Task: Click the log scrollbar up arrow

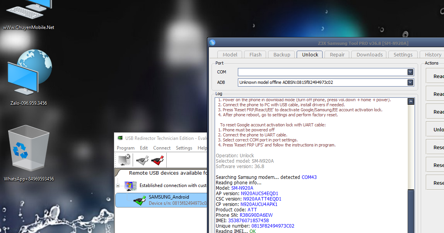Action: coord(411,102)
